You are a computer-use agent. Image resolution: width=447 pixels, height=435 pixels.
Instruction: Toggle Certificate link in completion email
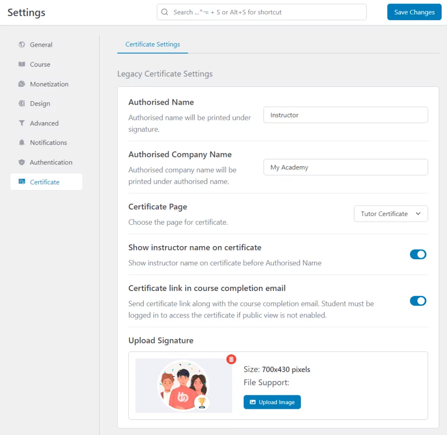[x=418, y=301]
